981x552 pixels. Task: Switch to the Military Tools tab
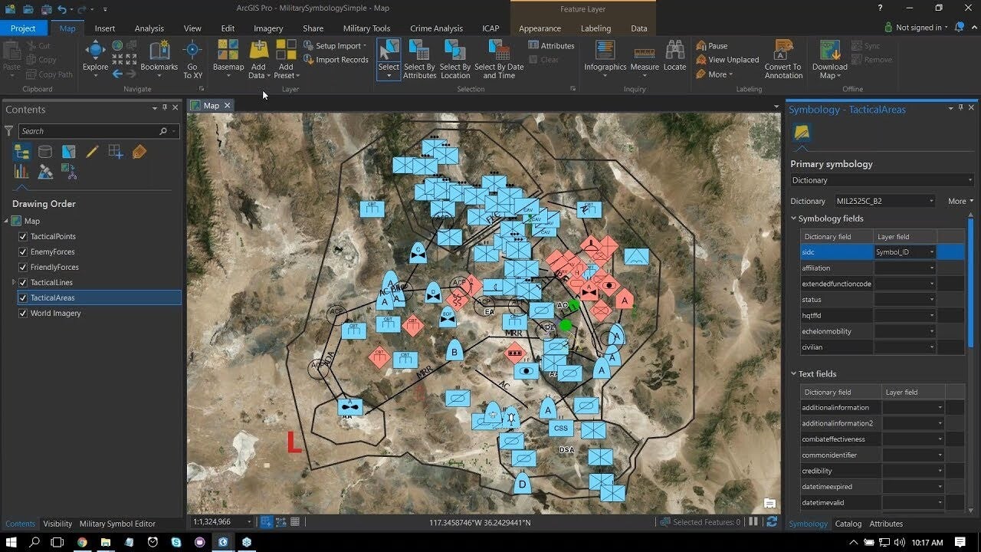(x=366, y=28)
